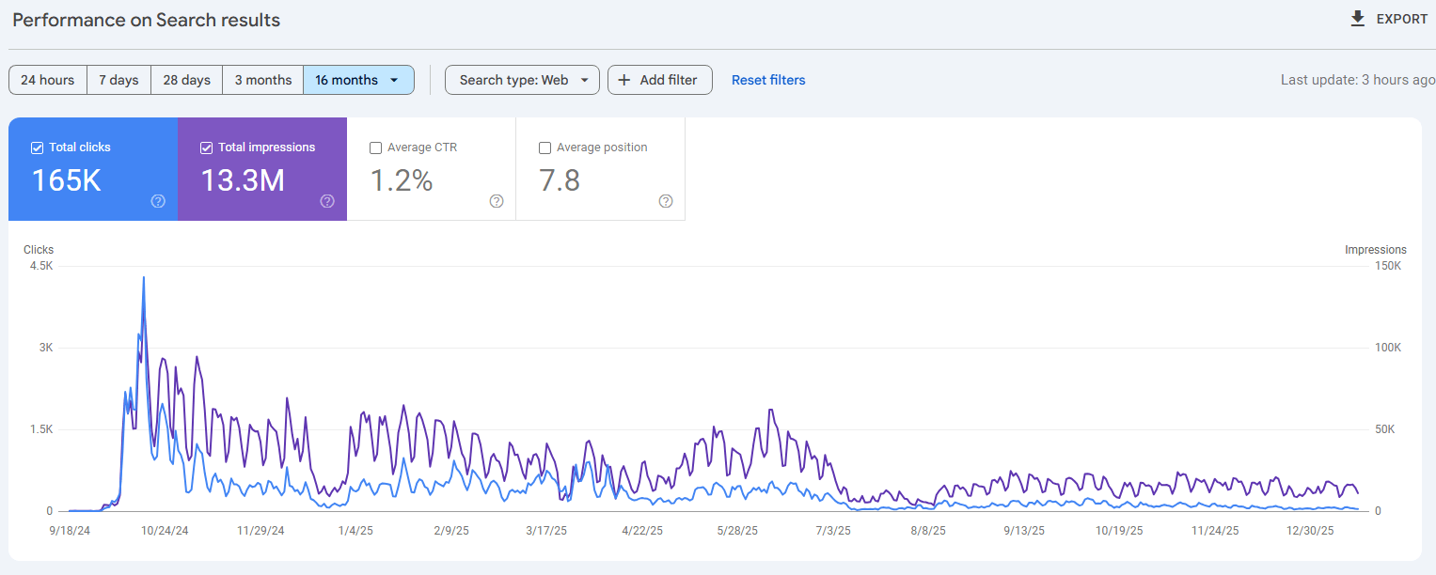Enable the Average CTR checkbox
The image size is (1436, 575).
click(375, 148)
